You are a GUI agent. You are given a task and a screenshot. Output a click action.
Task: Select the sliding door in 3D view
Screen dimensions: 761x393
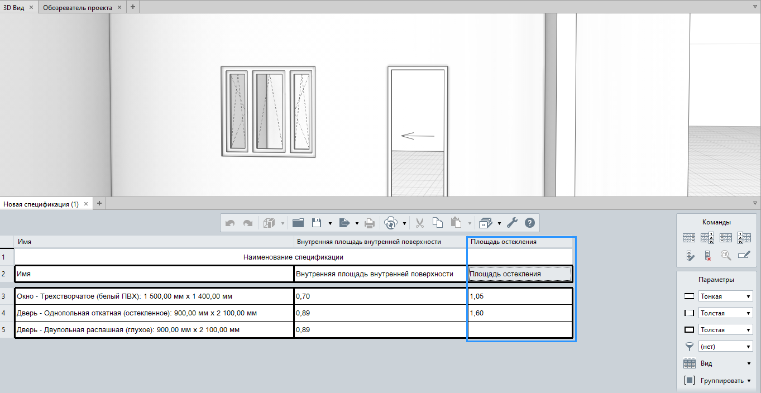click(418, 131)
